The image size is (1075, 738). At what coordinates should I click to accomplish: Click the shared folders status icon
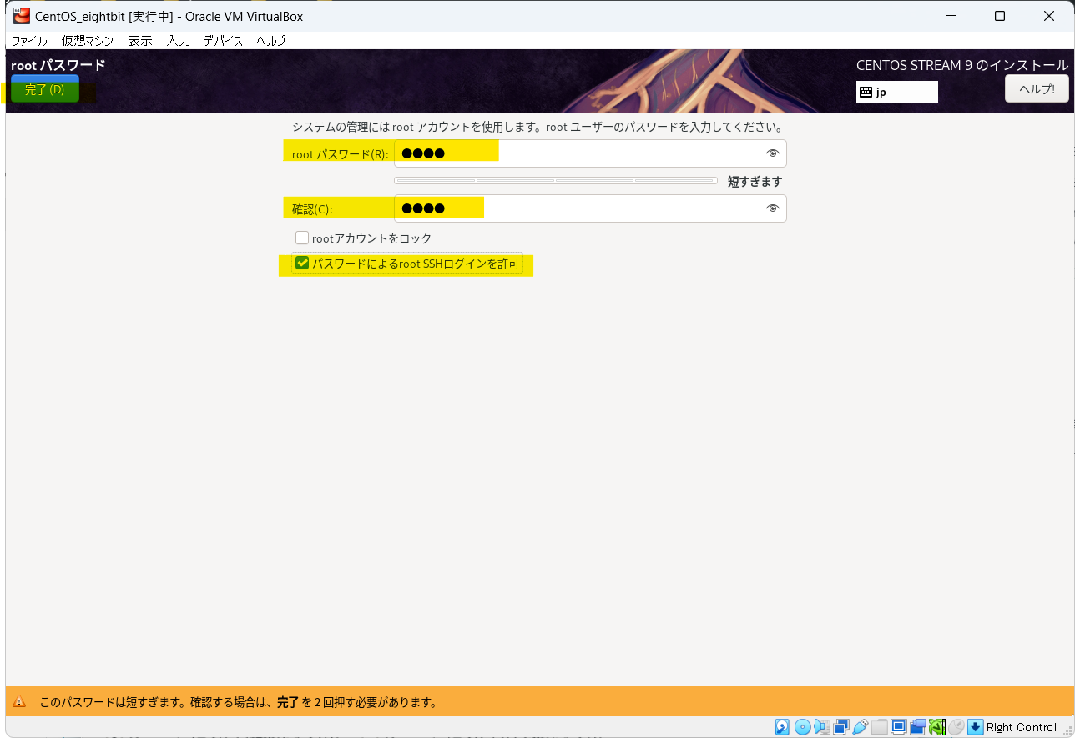(x=880, y=727)
